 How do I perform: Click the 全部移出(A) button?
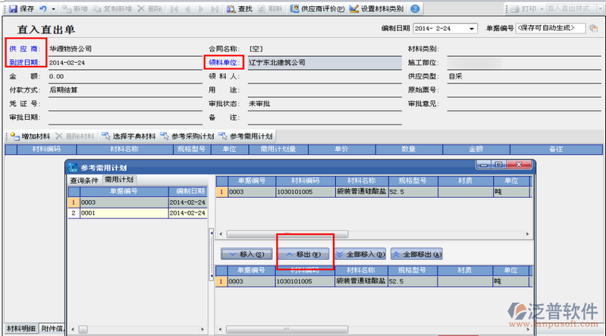(416, 254)
